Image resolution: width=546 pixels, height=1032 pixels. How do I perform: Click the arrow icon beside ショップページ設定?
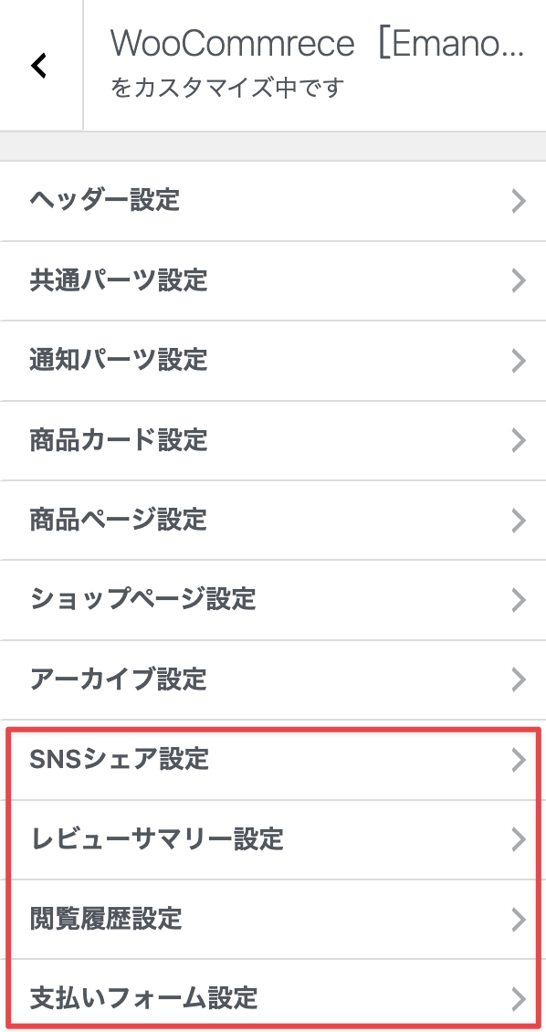tap(519, 600)
